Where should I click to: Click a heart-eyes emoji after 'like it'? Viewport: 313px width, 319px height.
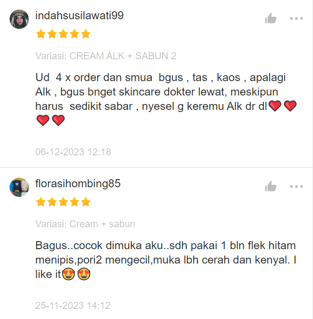(68, 274)
